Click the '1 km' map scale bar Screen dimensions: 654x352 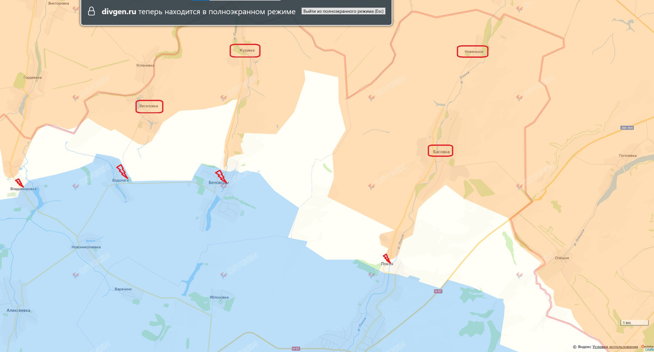tap(634, 323)
